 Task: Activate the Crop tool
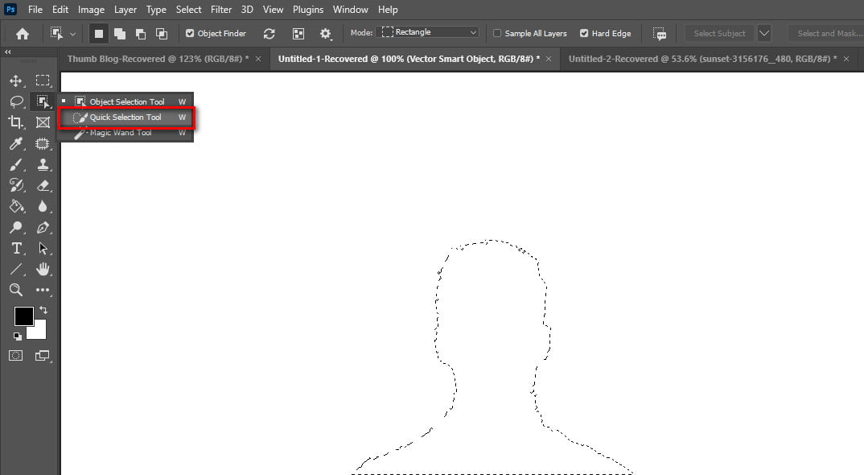click(x=16, y=122)
